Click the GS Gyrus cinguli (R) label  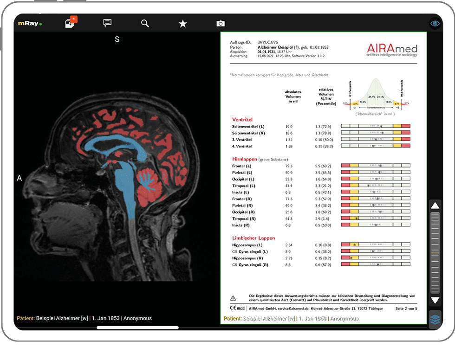pos(250,265)
